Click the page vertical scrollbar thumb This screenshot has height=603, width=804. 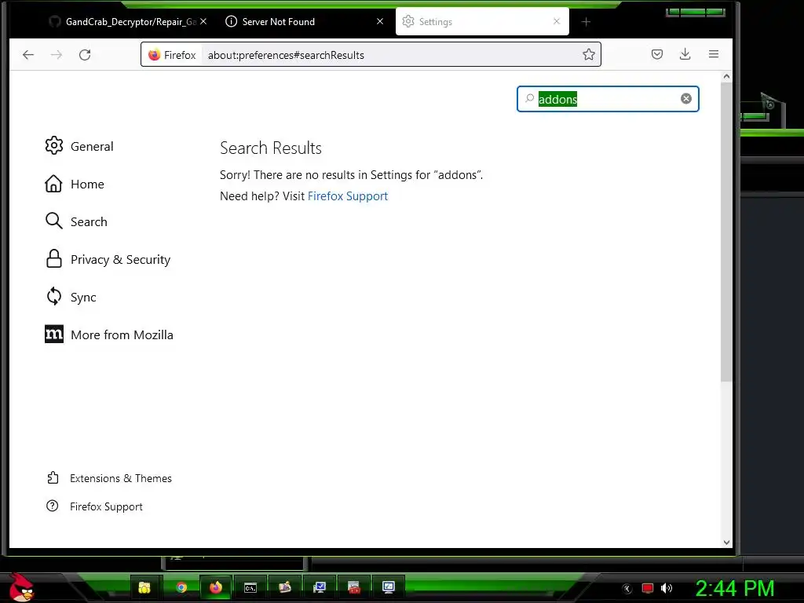coord(726,232)
